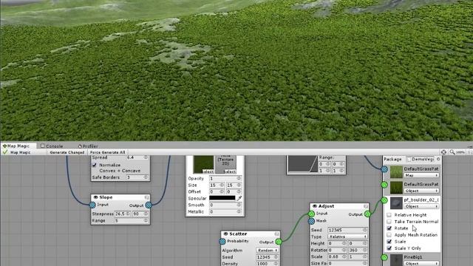Click the blue connector beside first DefaultGrassPat

[x=384, y=169]
